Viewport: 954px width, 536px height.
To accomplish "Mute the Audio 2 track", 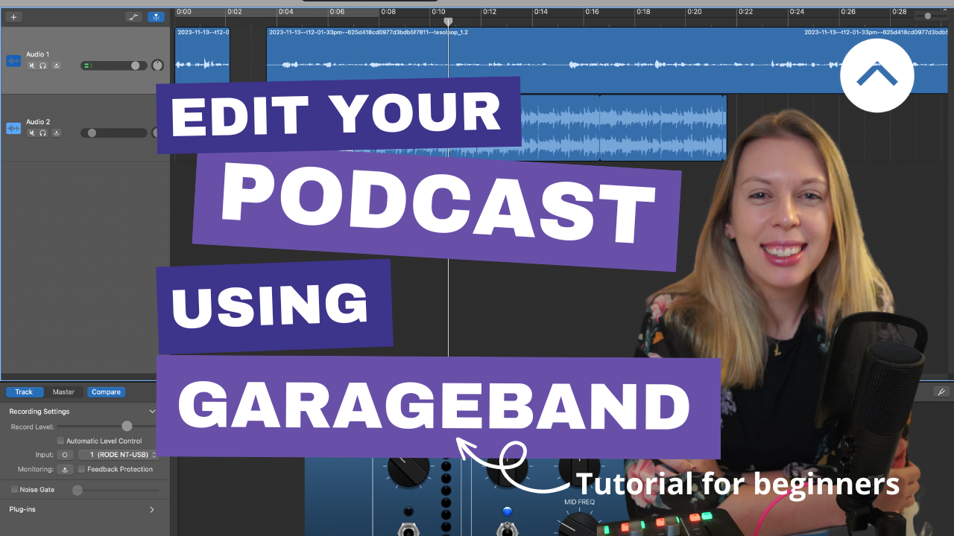I will coord(32,133).
